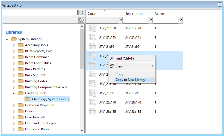Click the search arrow button beside search box
Screen dimensions: 224x136
point(81,13)
